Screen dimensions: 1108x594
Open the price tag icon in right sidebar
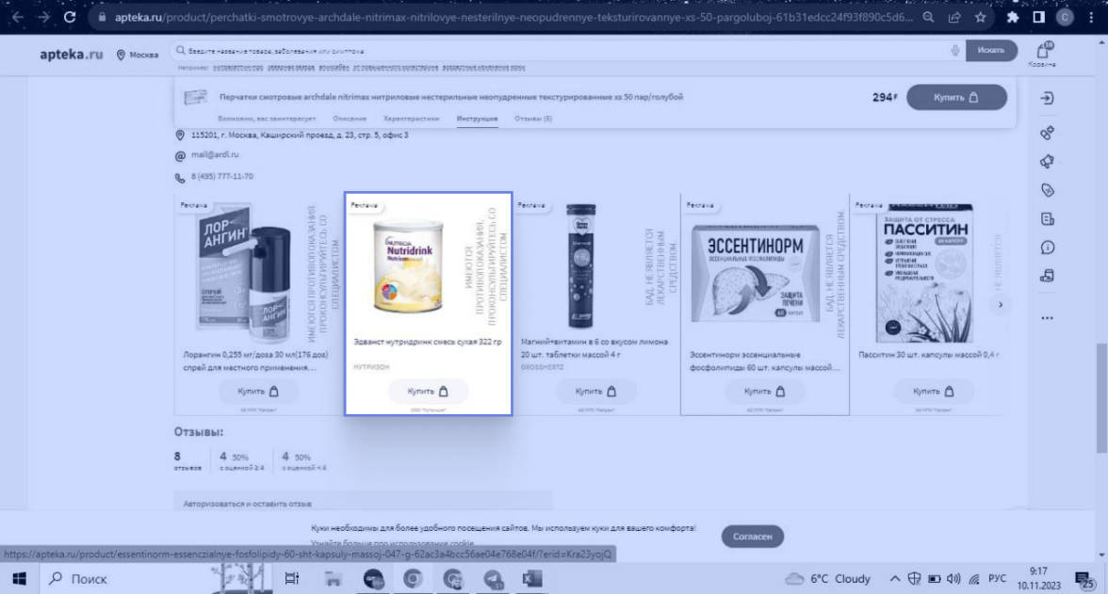[1048, 190]
